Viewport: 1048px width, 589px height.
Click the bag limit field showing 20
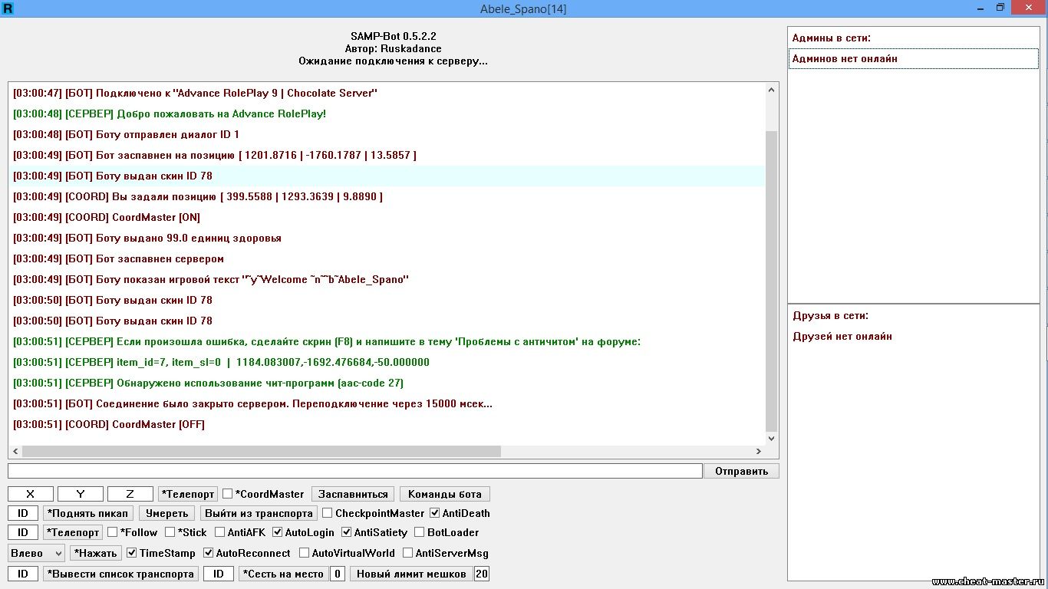[x=481, y=574]
